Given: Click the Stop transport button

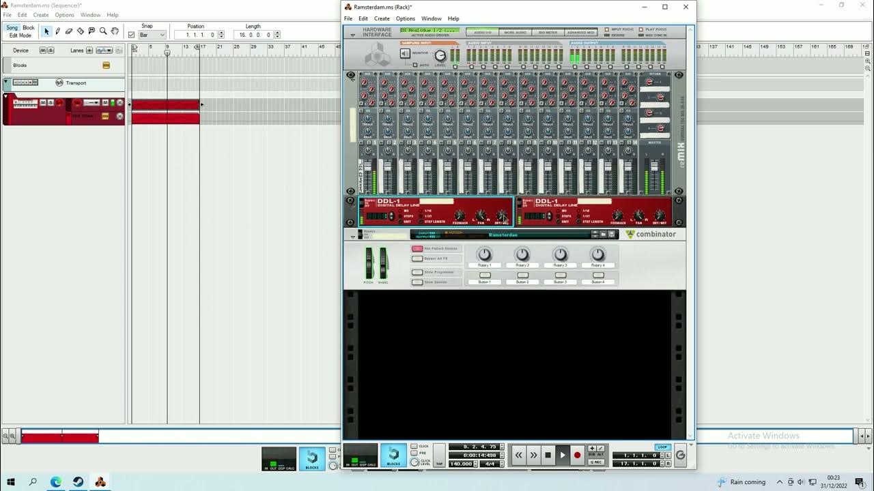Looking at the screenshot, I should (x=548, y=455).
